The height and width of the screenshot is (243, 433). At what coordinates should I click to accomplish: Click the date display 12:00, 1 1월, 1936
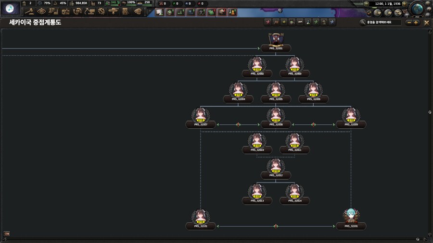point(387,4)
